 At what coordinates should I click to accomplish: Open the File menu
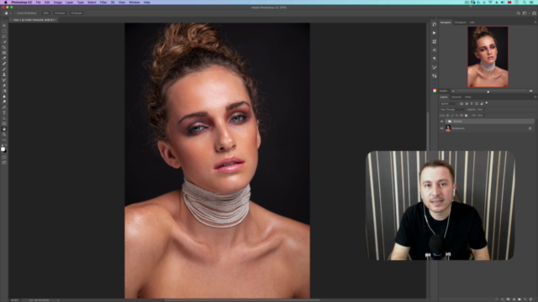click(x=38, y=3)
